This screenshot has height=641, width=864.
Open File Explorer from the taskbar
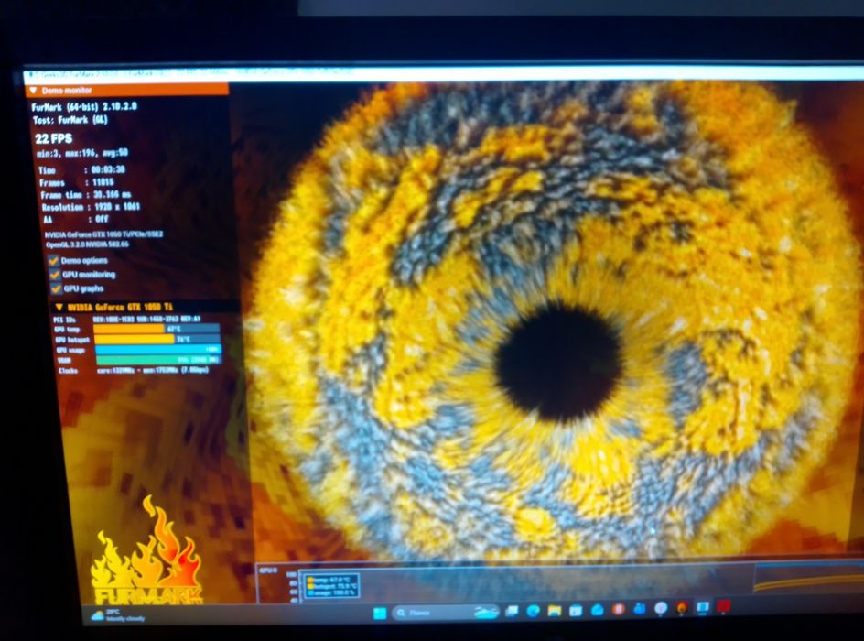pos(555,610)
